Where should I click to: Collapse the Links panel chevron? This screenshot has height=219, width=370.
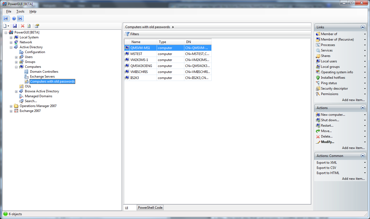coord(363,27)
